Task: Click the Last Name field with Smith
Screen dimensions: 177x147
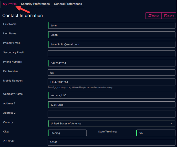Action: (111, 35)
